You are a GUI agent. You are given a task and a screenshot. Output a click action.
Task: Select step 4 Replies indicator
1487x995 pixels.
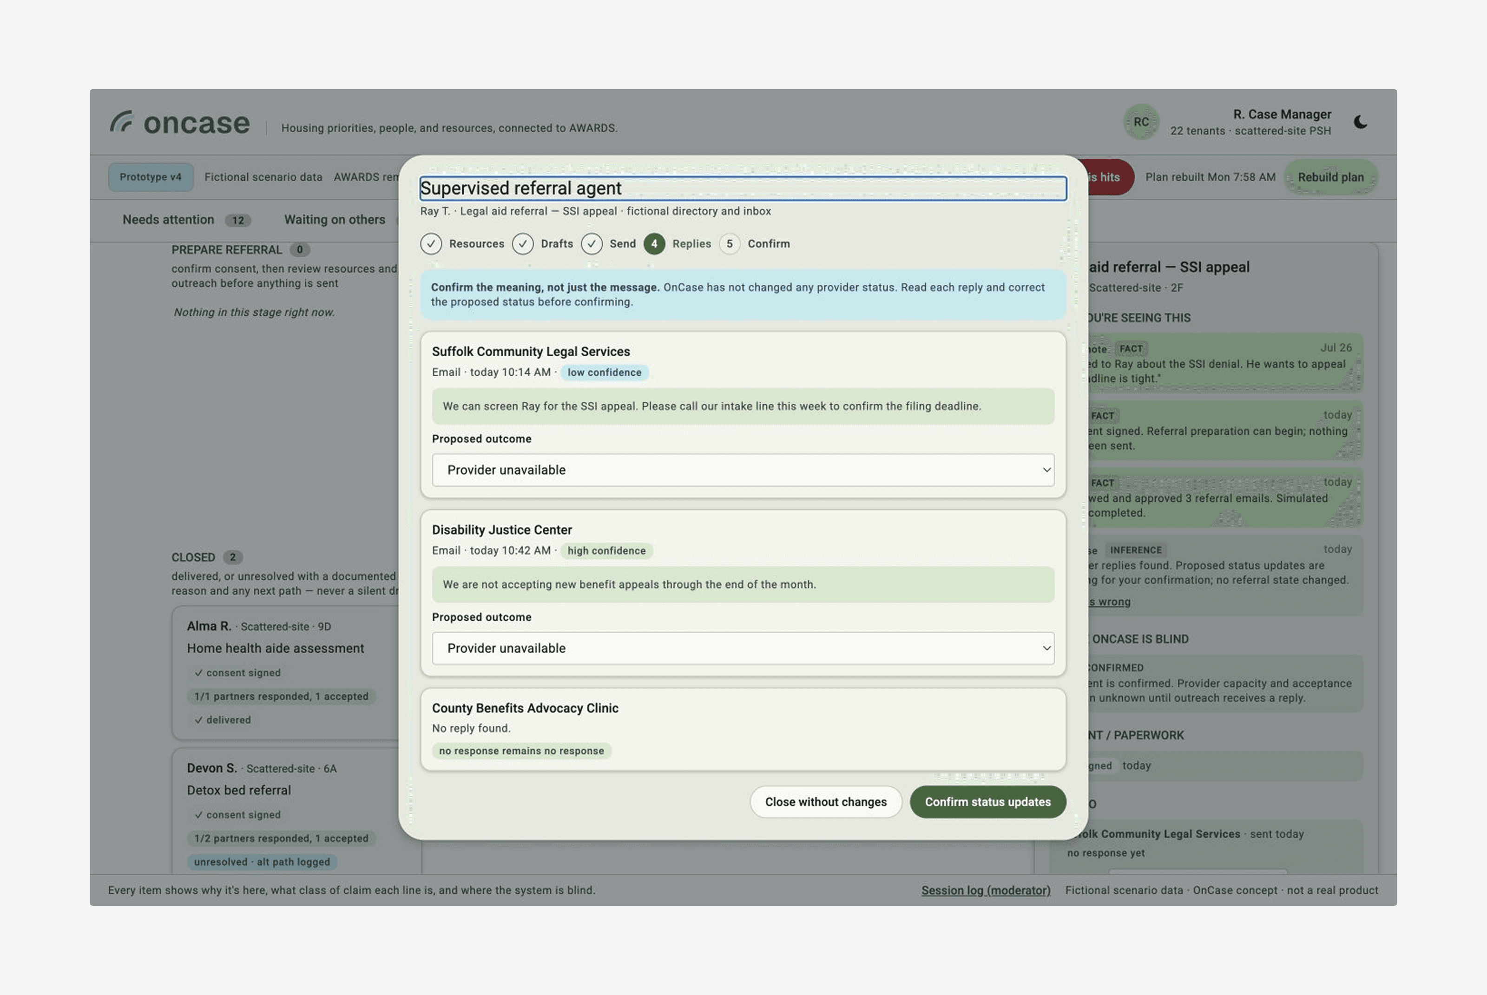654,244
